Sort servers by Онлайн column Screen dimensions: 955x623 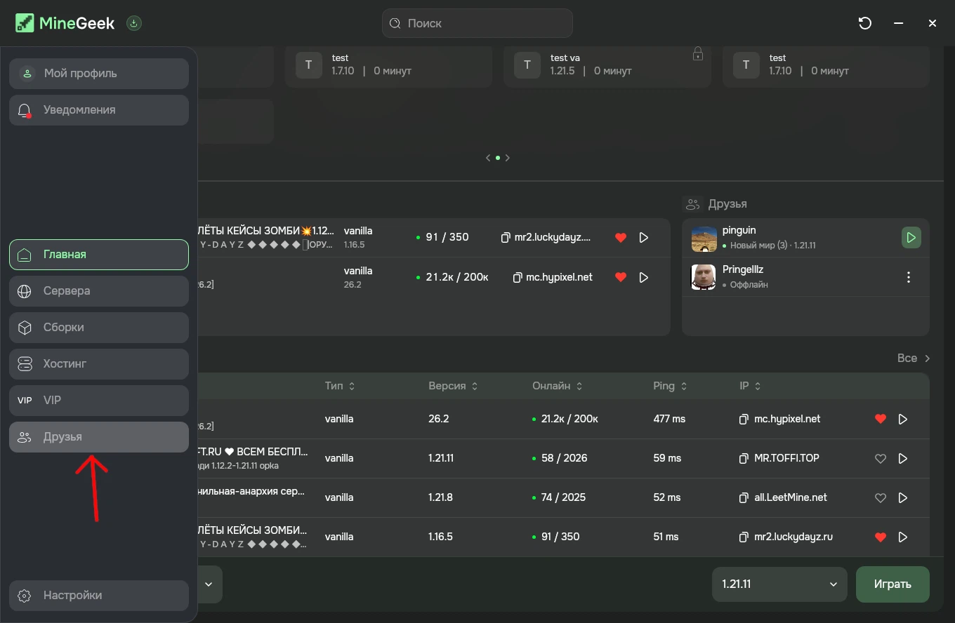click(x=557, y=386)
